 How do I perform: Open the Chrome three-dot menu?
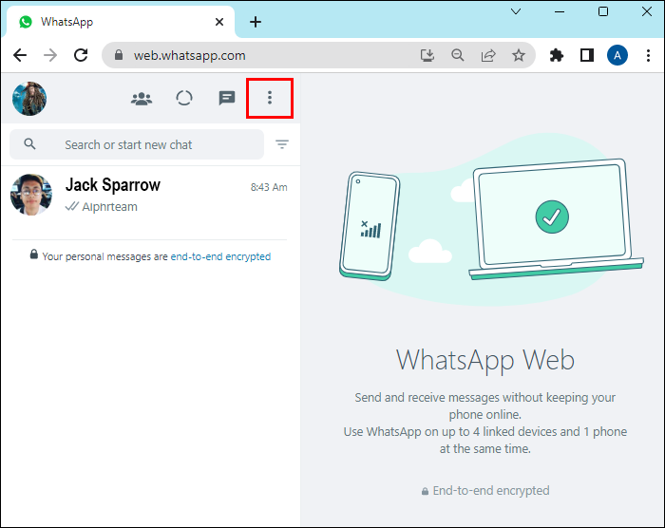[x=648, y=55]
